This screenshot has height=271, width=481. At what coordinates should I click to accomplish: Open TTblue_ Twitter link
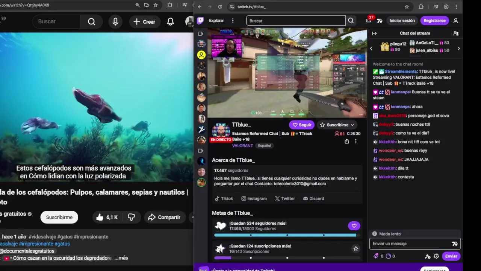point(285,198)
